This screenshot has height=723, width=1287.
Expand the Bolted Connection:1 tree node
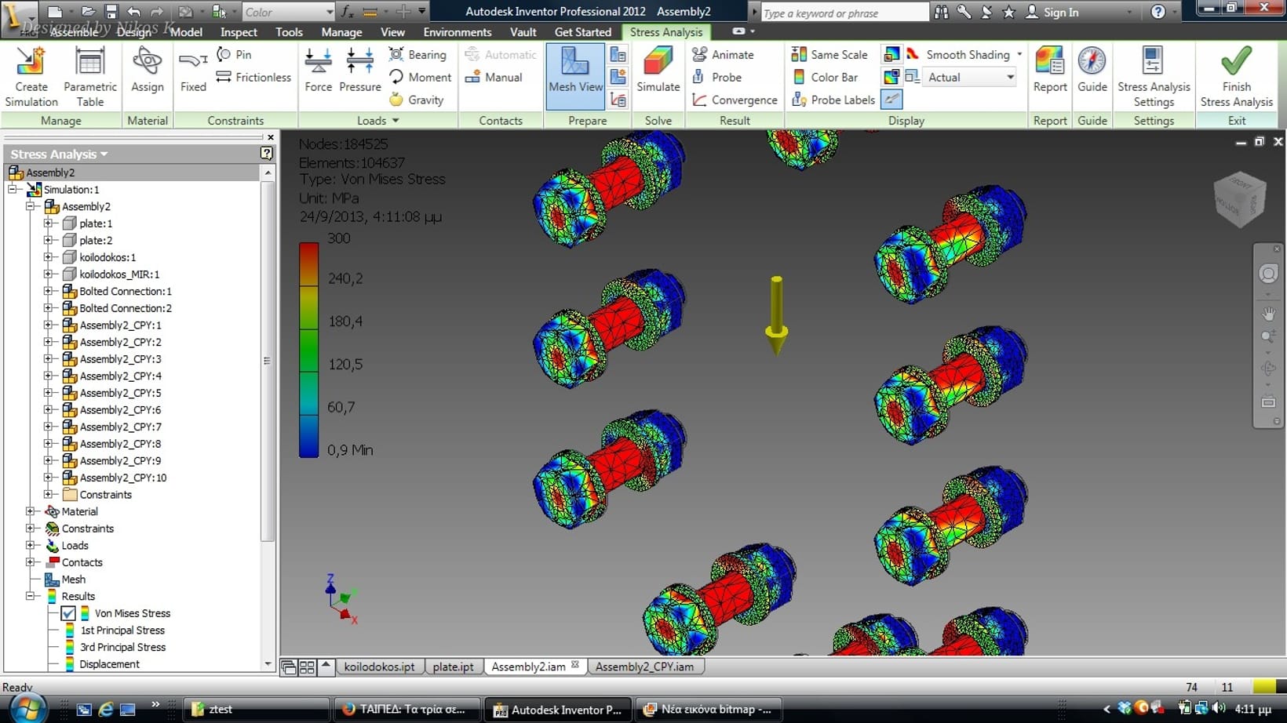(x=48, y=291)
